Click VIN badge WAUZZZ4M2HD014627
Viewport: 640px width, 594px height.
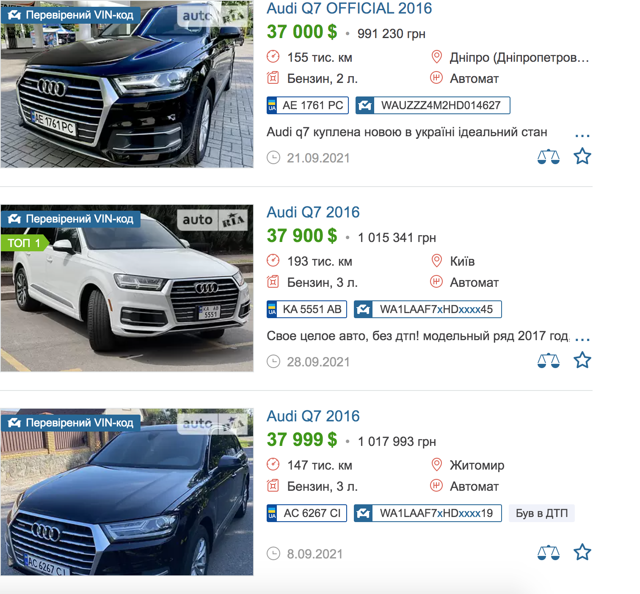[433, 105]
